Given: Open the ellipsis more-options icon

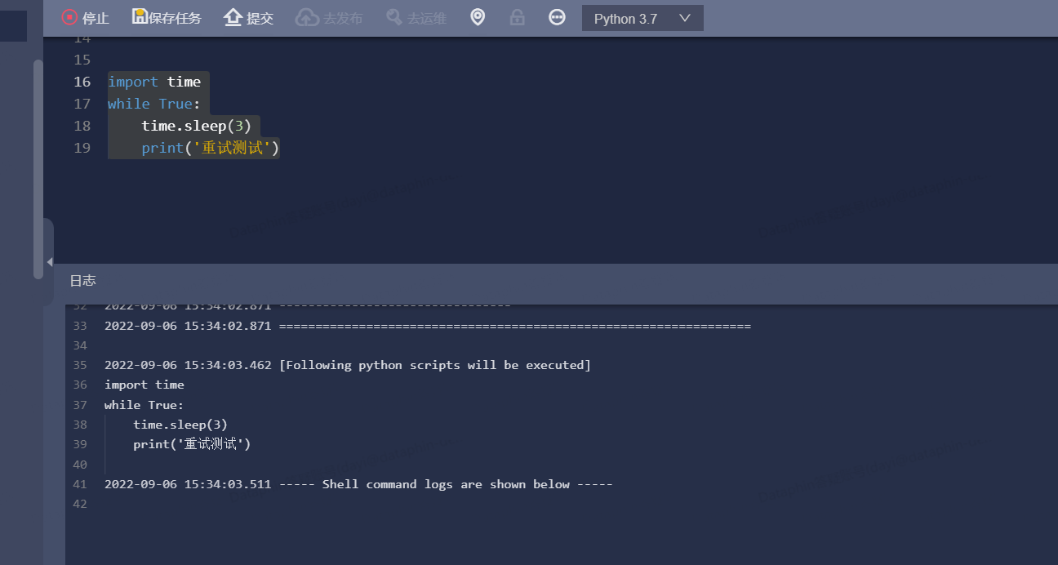Looking at the screenshot, I should (x=557, y=17).
